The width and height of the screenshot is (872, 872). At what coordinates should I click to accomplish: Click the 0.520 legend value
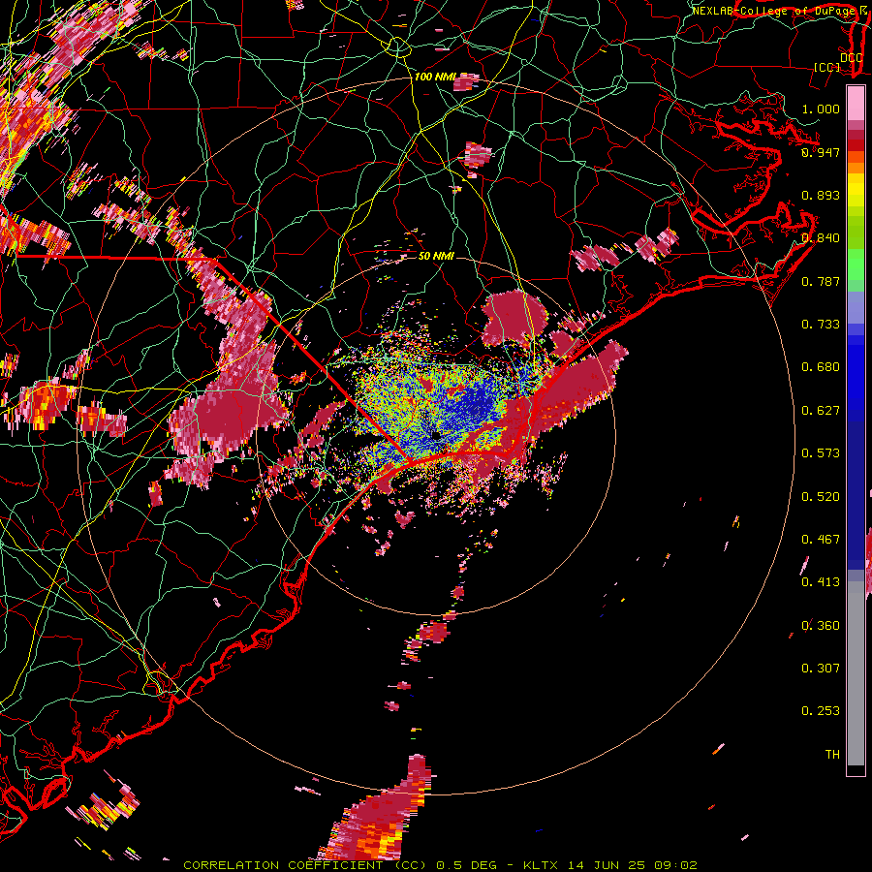pyautogui.click(x=821, y=497)
